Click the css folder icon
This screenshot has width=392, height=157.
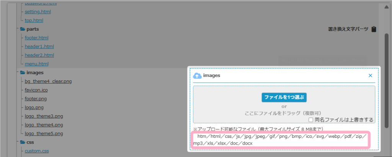pyautogui.click(x=23, y=142)
